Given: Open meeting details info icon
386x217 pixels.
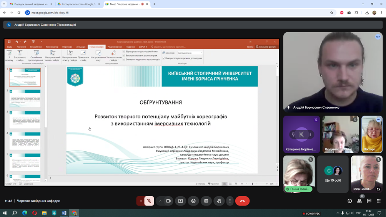Looking at the screenshot, I should 350,201.
